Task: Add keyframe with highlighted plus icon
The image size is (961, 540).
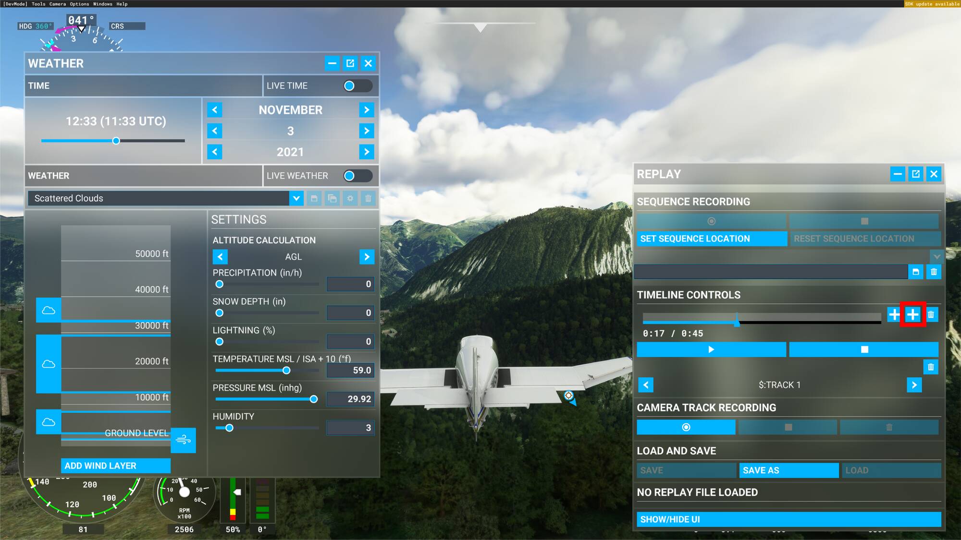Action: tap(912, 315)
